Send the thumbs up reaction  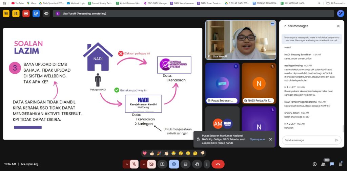pyautogui.click(x=152, y=153)
